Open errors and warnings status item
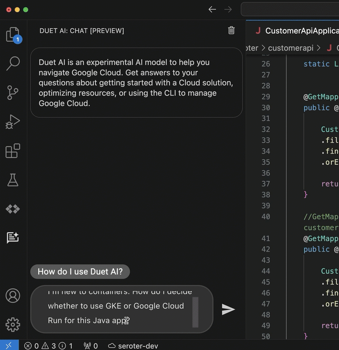The image size is (339, 350). coord(48,346)
